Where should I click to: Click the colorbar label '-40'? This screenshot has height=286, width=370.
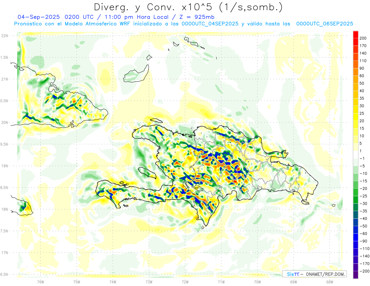(x=364, y=218)
